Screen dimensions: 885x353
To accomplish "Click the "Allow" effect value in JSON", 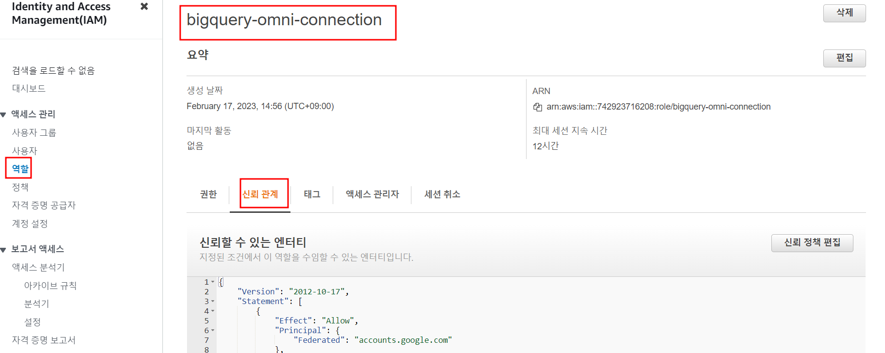I will [338, 321].
